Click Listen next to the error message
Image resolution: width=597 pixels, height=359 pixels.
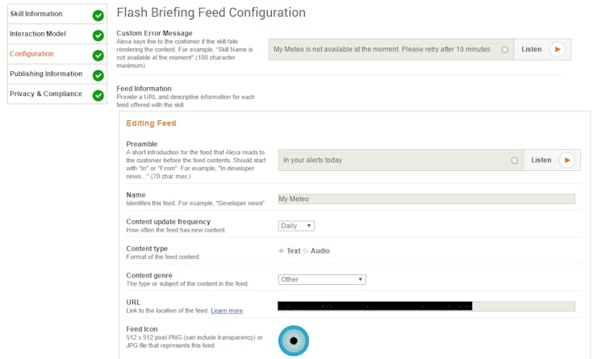pos(532,49)
